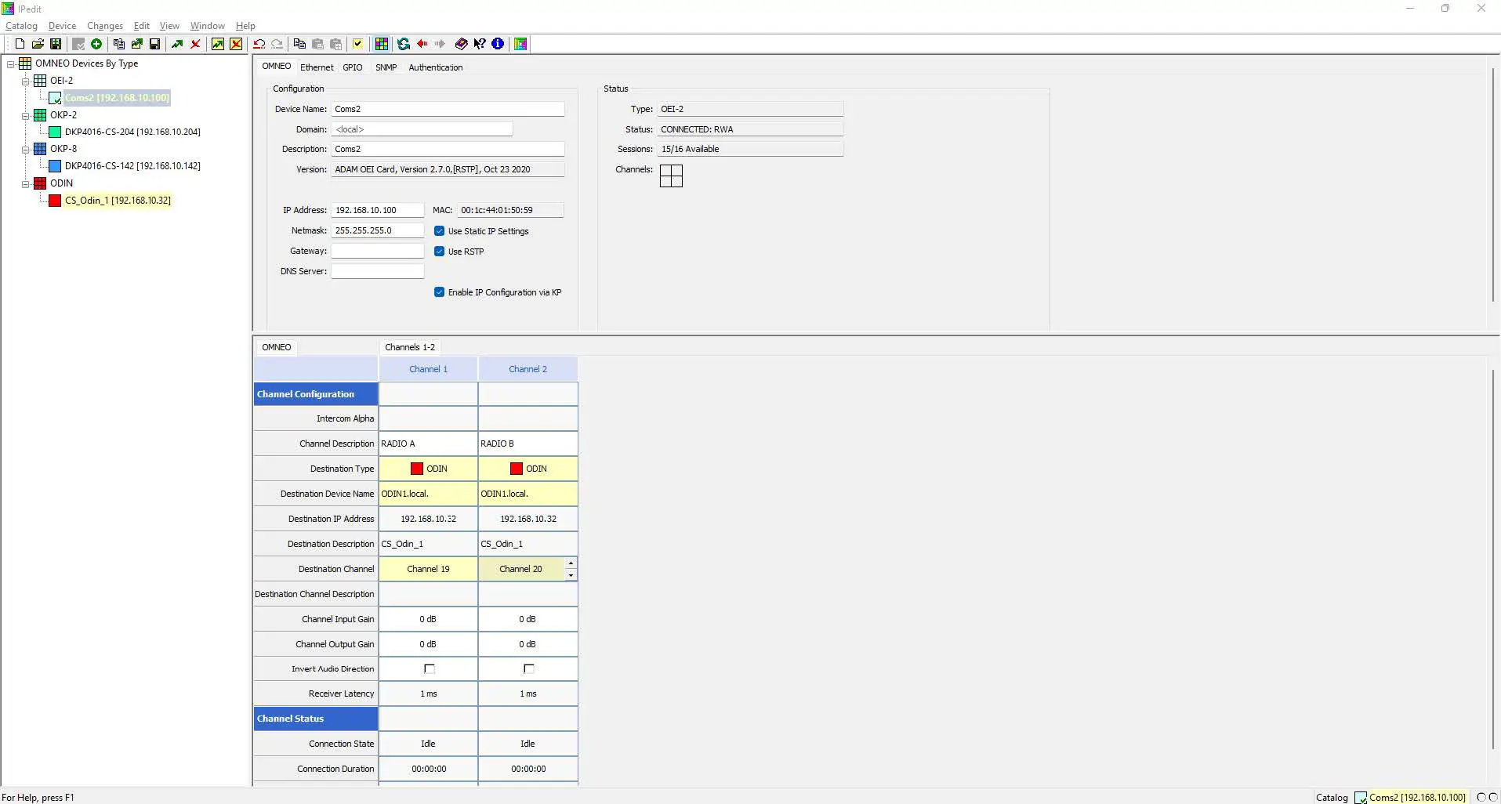The image size is (1501, 804).
Task: Click the green Refresh arrows icon
Action: pos(404,44)
